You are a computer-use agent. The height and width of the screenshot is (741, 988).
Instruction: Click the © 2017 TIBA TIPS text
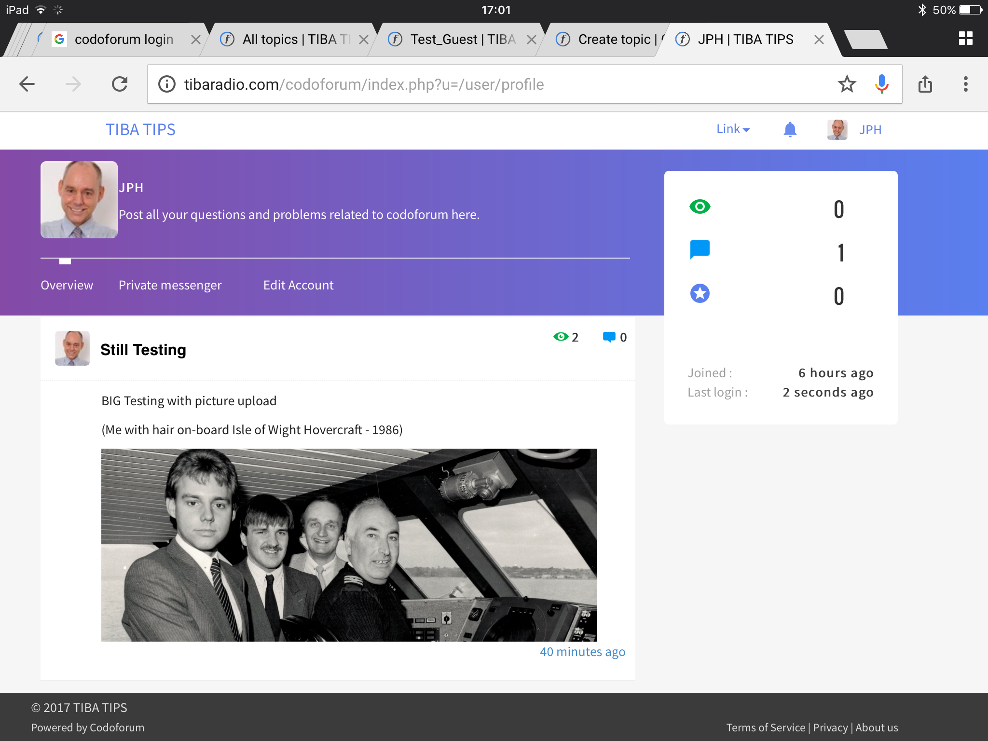coord(79,708)
